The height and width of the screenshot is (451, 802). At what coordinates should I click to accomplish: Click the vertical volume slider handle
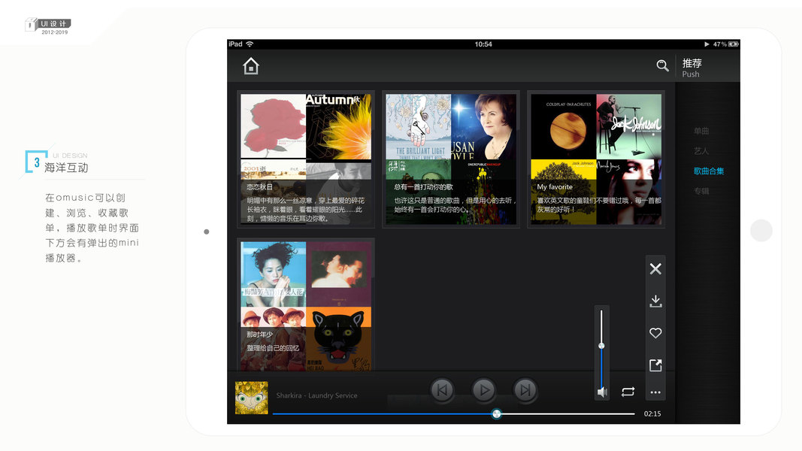601,346
